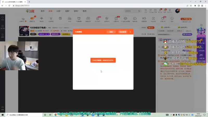Viewport: 208px width, 117px height.
Task: Select the 直播 live menu item
Action: pos(50,11)
